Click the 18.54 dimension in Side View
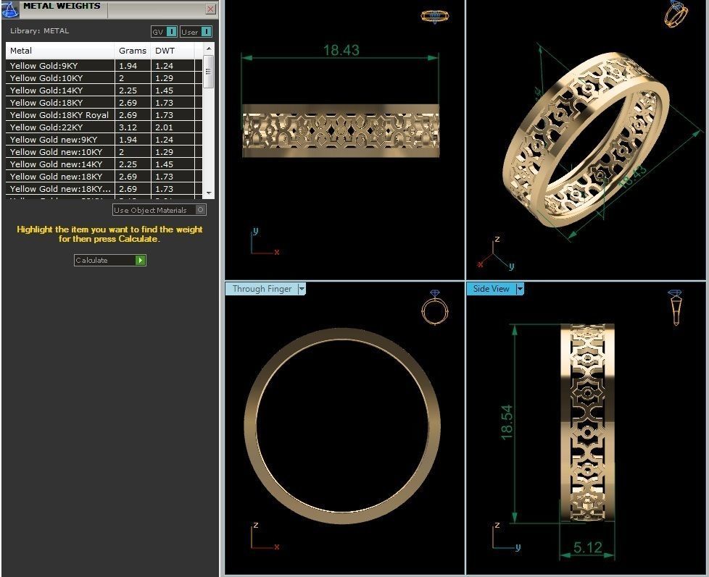The height and width of the screenshot is (577, 709). pyautogui.click(x=507, y=422)
